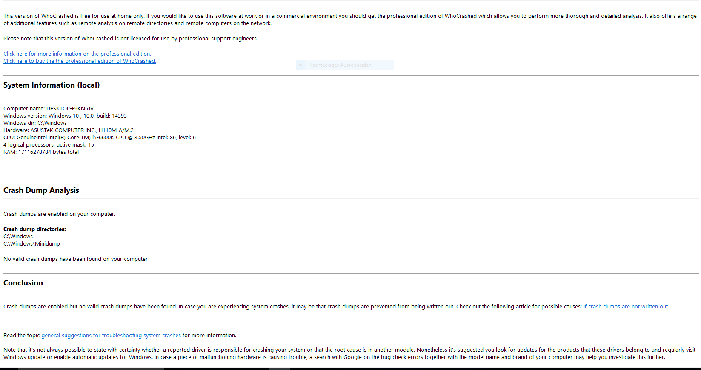Click 'No valid crash dumps have been found' message
This screenshot has height=370, width=701.
tap(75, 259)
